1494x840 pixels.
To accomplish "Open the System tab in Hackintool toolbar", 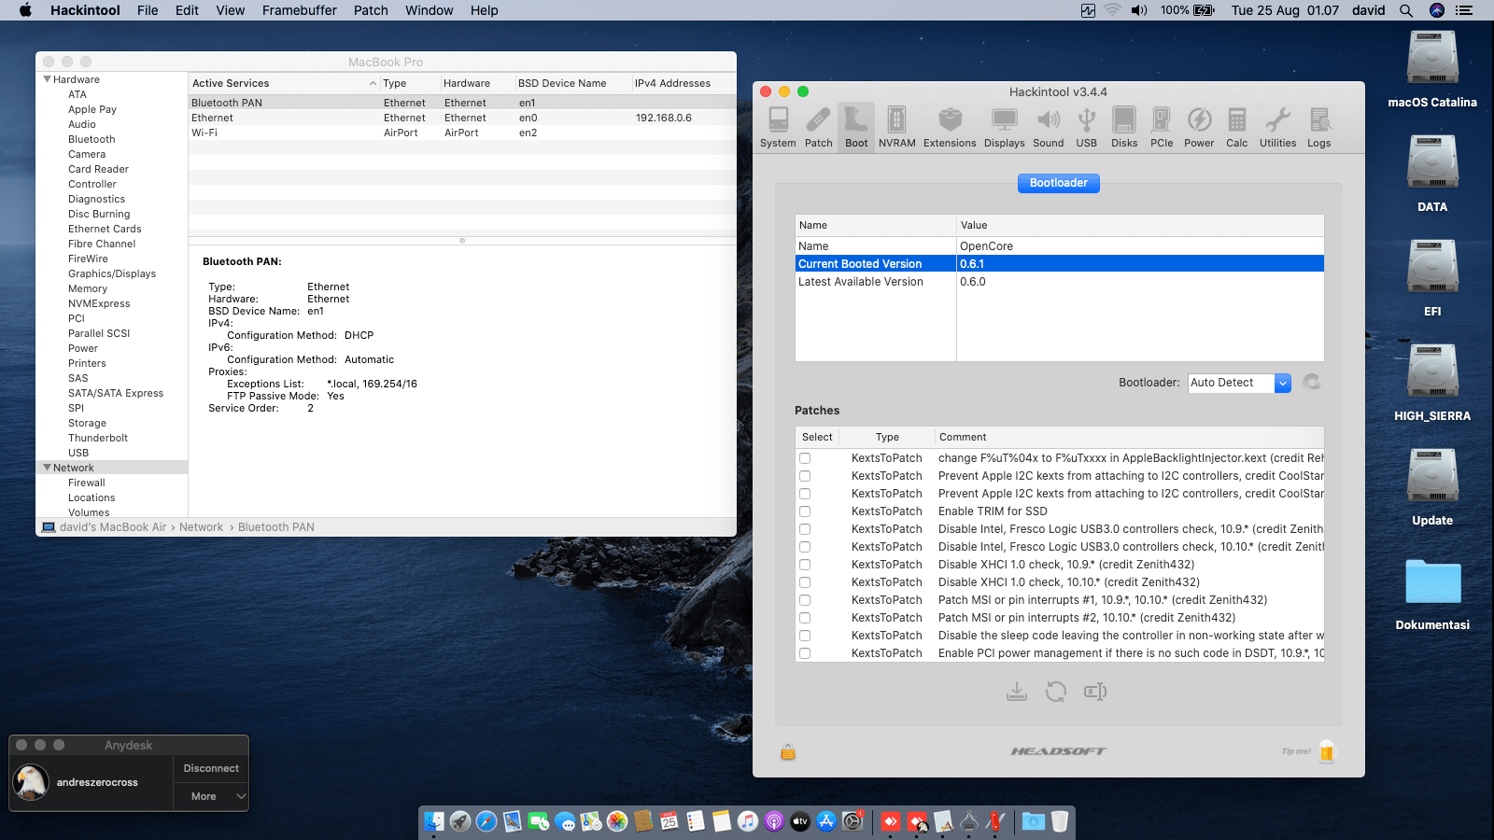I will point(778,127).
